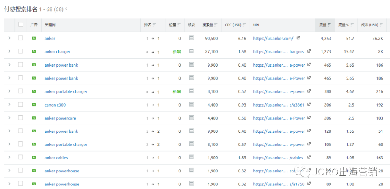The image size is (390, 189).
Task: Tick the checkbox for the anker charger row
Action: pyautogui.click(x=21, y=51)
